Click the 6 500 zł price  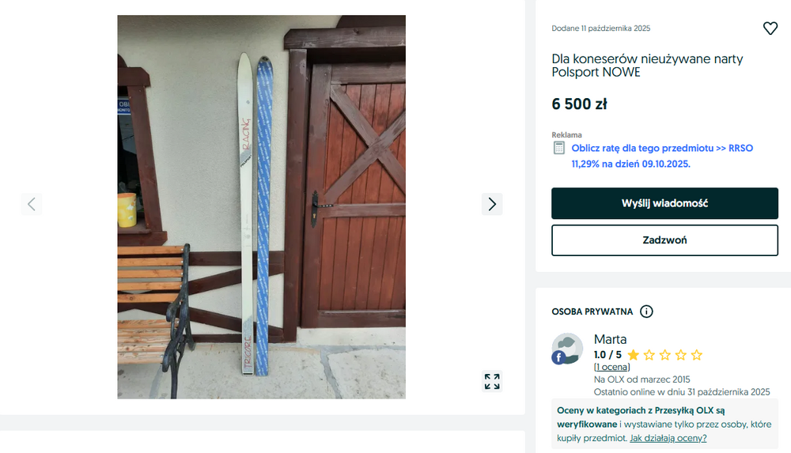click(579, 104)
